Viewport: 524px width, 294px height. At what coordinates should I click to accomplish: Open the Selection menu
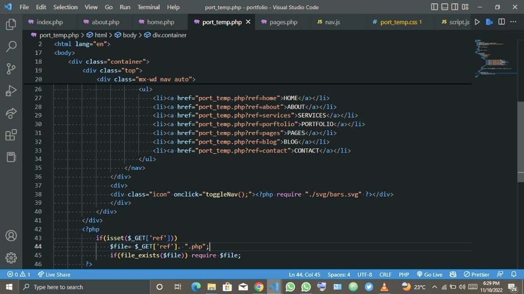[x=65, y=7]
